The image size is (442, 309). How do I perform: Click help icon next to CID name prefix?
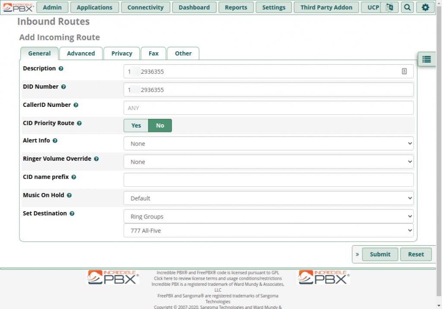[73, 177]
